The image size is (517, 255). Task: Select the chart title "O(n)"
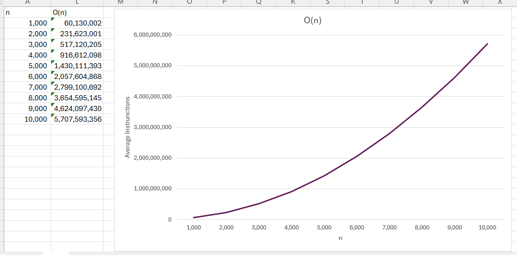click(313, 20)
